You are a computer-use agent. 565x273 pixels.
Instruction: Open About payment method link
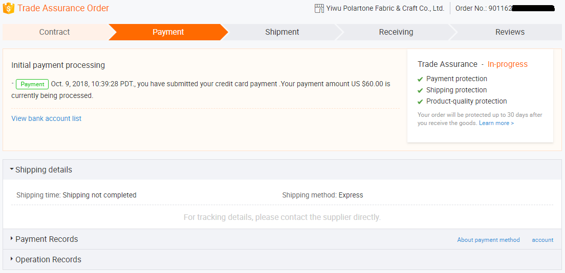[488, 240]
